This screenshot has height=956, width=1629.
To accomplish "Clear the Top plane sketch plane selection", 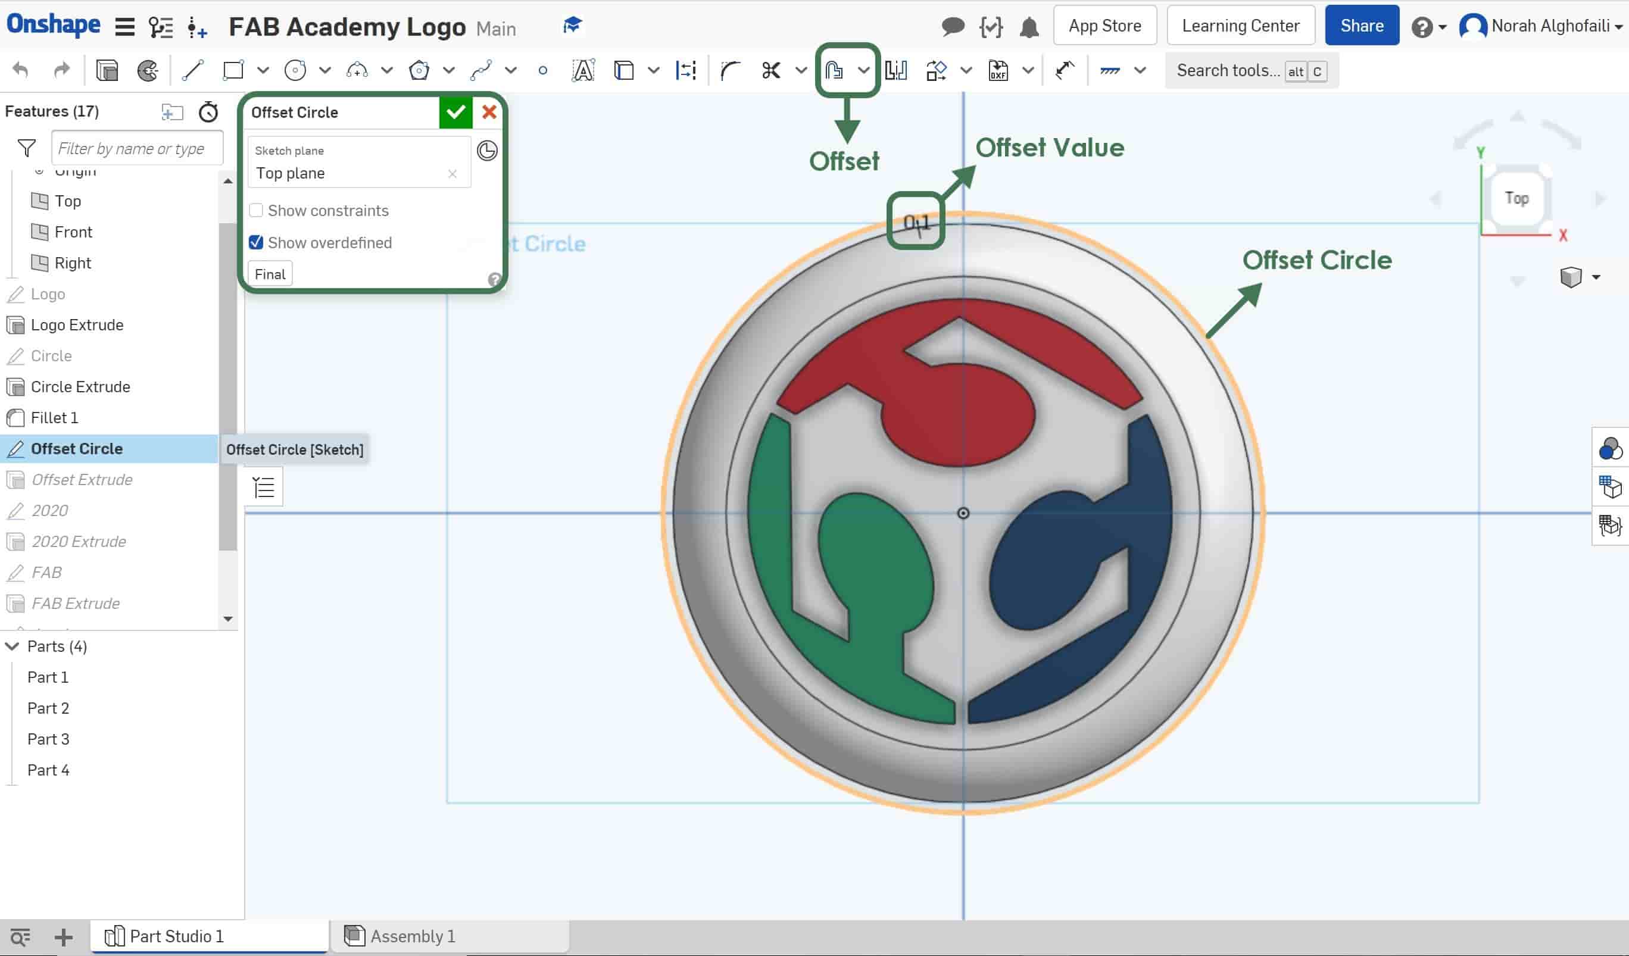I will point(453,173).
